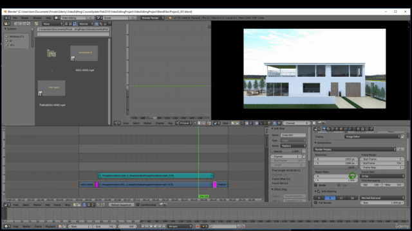Screen dimensions: 412x231
Task: Click the Modifiers wrench tab icon
Action: [x=350, y=129]
